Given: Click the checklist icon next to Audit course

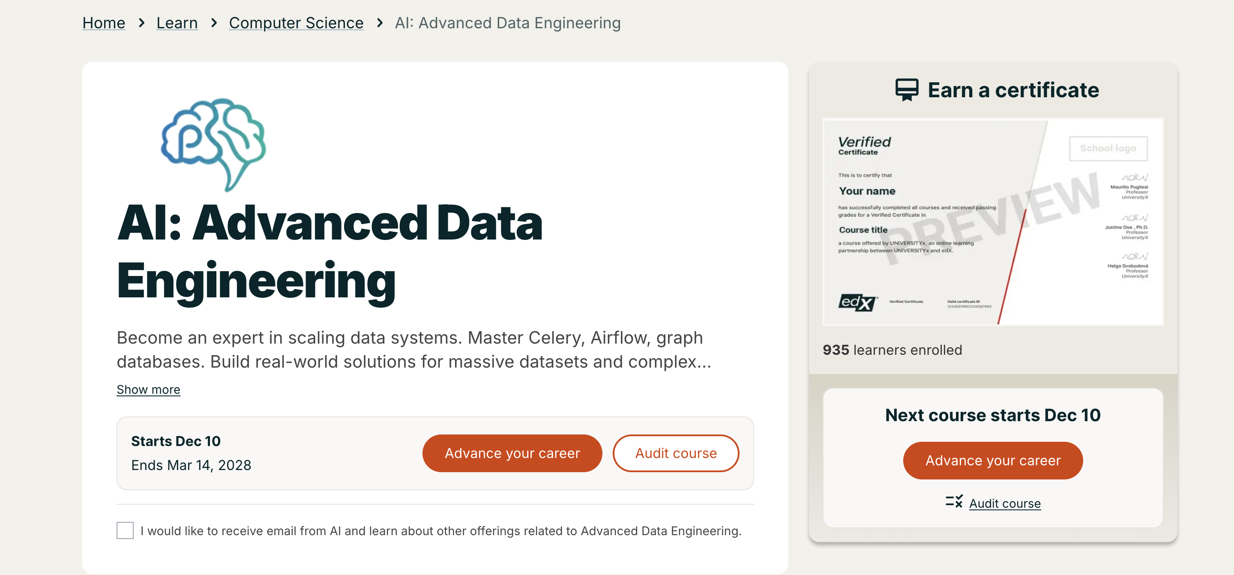Looking at the screenshot, I should click(954, 502).
